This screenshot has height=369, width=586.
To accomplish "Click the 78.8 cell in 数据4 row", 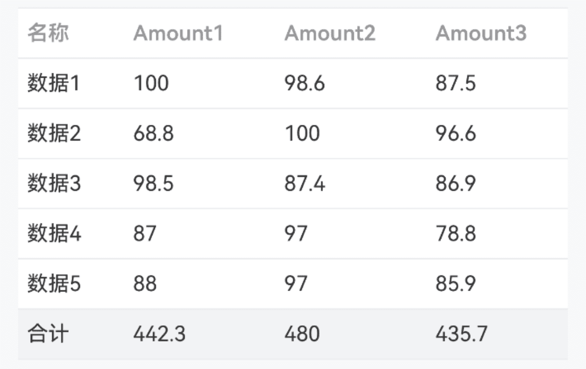I will (x=456, y=233).
